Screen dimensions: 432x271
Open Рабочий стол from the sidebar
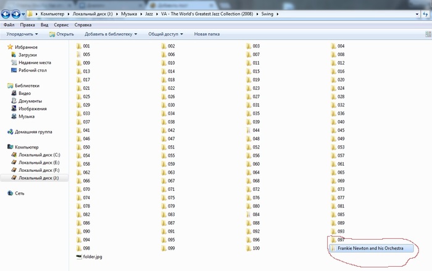pos(33,70)
